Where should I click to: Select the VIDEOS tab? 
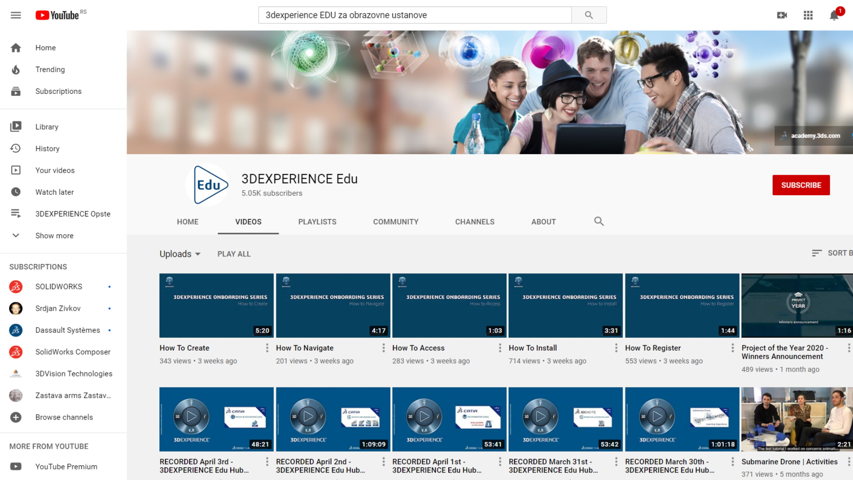[248, 222]
